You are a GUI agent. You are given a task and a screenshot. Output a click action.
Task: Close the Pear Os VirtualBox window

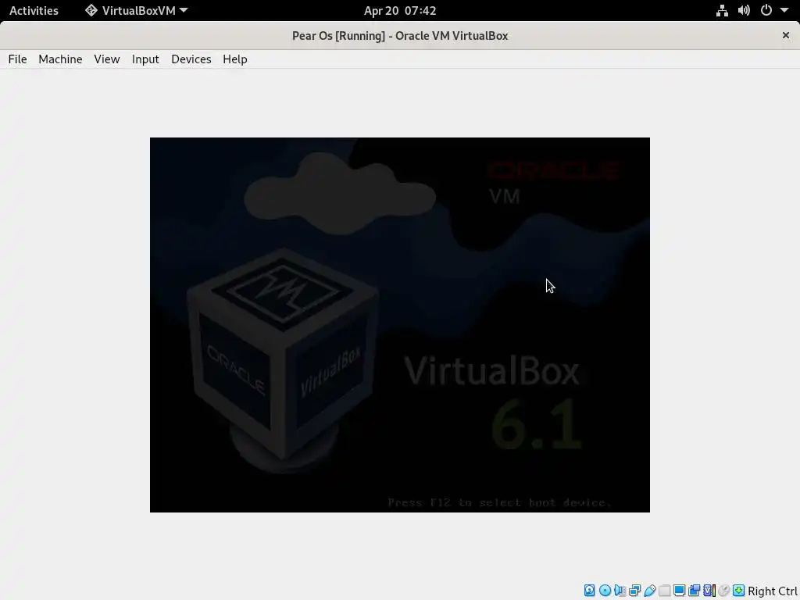click(x=786, y=35)
